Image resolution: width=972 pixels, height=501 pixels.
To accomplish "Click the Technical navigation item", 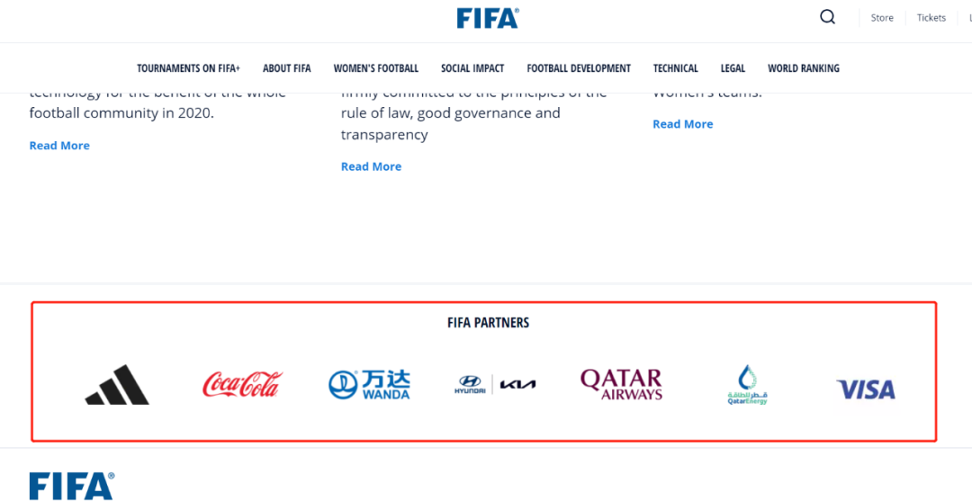I will point(675,68).
